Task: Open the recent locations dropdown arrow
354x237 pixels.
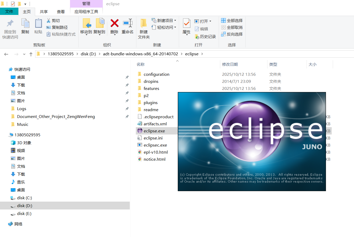Action: click(x=24, y=54)
